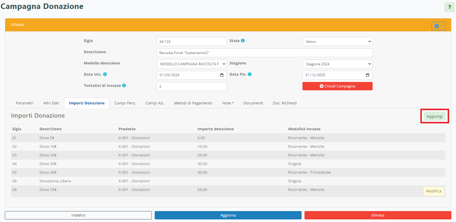Open the Modello donazione dropdown
Image resolution: width=456 pixels, height=222 pixels.
tap(191, 64)
